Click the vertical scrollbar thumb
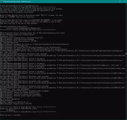This screenshot has height=120, width=127. [x=126, y=54]
